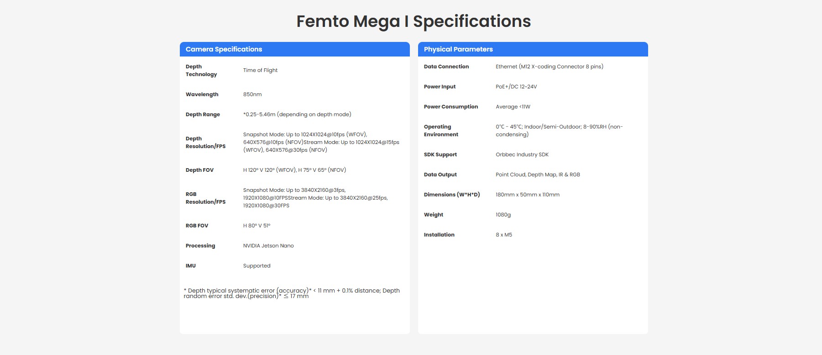Click the Depth Range label
The image size is (822, 355).
pos(203,114)
